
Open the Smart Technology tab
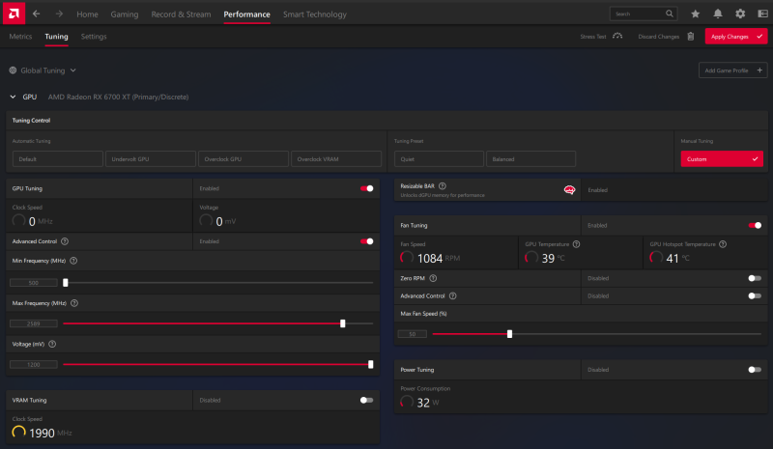pos(315,14)
